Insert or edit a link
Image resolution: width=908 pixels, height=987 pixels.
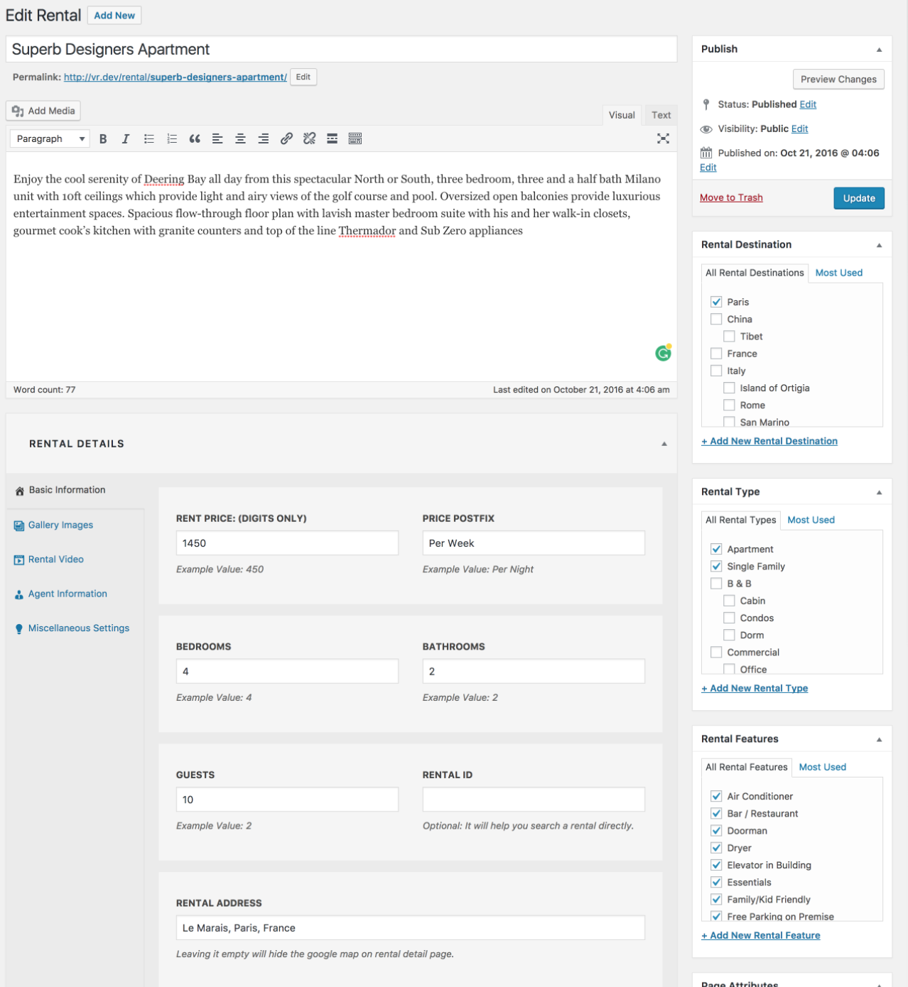[286, 139]
